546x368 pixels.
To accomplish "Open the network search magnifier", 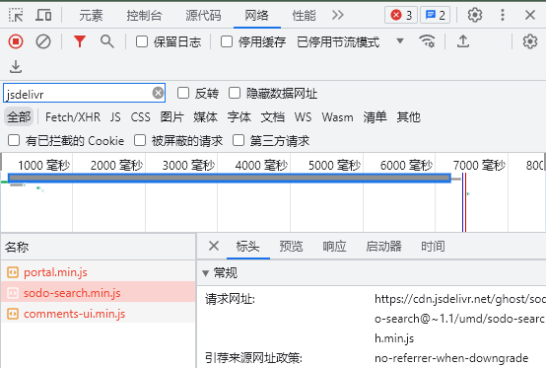I will 106,41.
